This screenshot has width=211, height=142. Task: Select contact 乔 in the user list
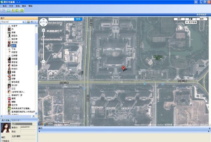coord(12,29)
